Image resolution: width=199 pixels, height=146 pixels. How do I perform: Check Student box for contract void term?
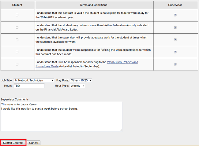pos(17,15)
